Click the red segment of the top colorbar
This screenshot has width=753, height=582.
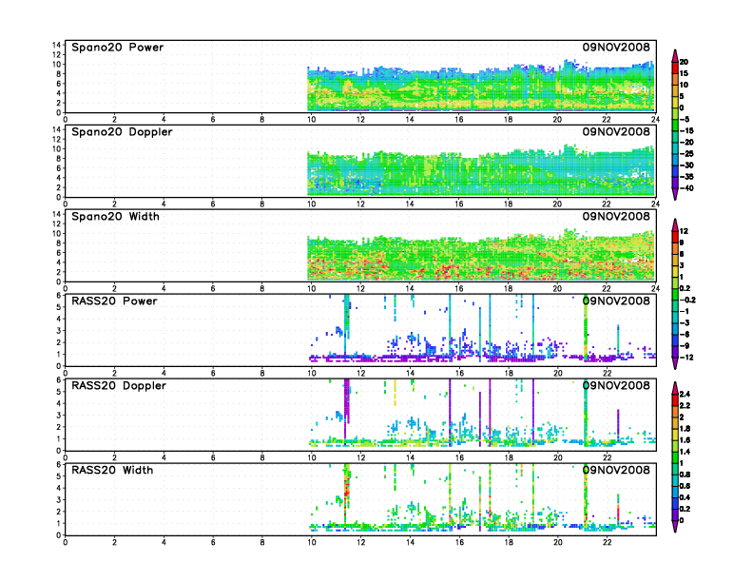tap(675, 68)
